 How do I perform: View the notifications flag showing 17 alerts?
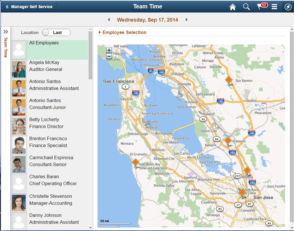pos(260,6)
